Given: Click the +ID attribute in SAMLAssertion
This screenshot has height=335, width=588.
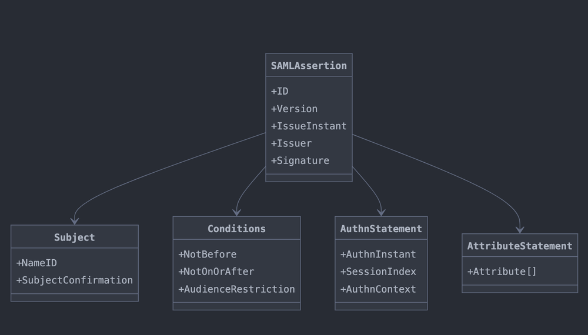Looking at the screenshot, I should (x=279, y=92).
